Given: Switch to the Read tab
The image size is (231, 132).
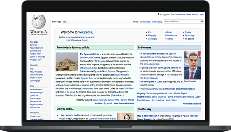Looking at the screenshot, I should coord(135,22).
